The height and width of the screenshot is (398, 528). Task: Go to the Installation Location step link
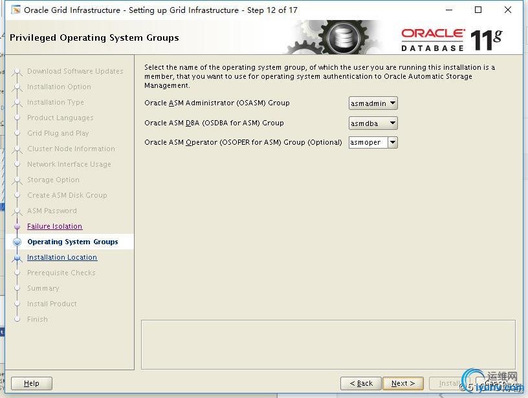(x=62, y=257)
